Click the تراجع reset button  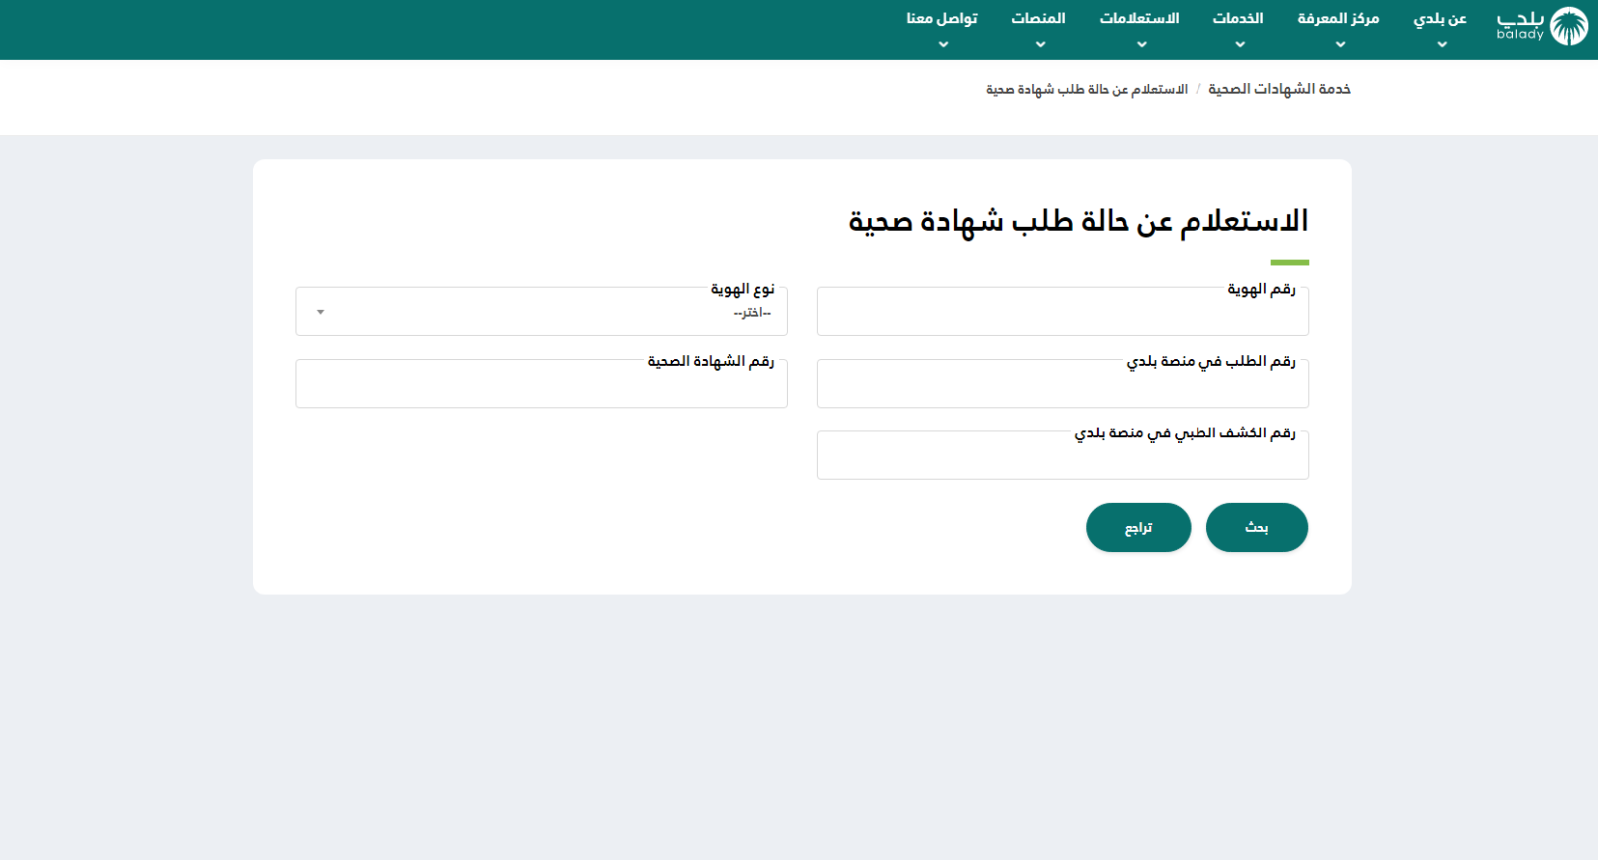point(1139,527)
